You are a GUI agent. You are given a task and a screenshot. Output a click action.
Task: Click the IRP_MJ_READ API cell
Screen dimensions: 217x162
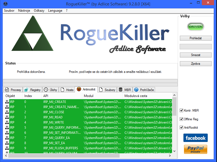coord(53,117)
